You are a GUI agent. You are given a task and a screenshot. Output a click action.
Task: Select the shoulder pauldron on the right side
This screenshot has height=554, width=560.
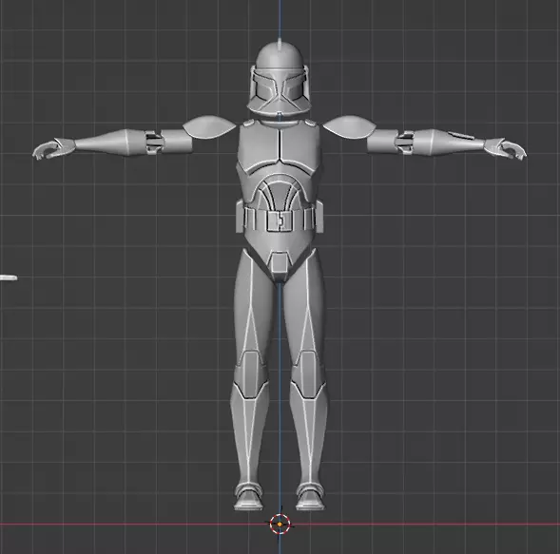[350, 126]
